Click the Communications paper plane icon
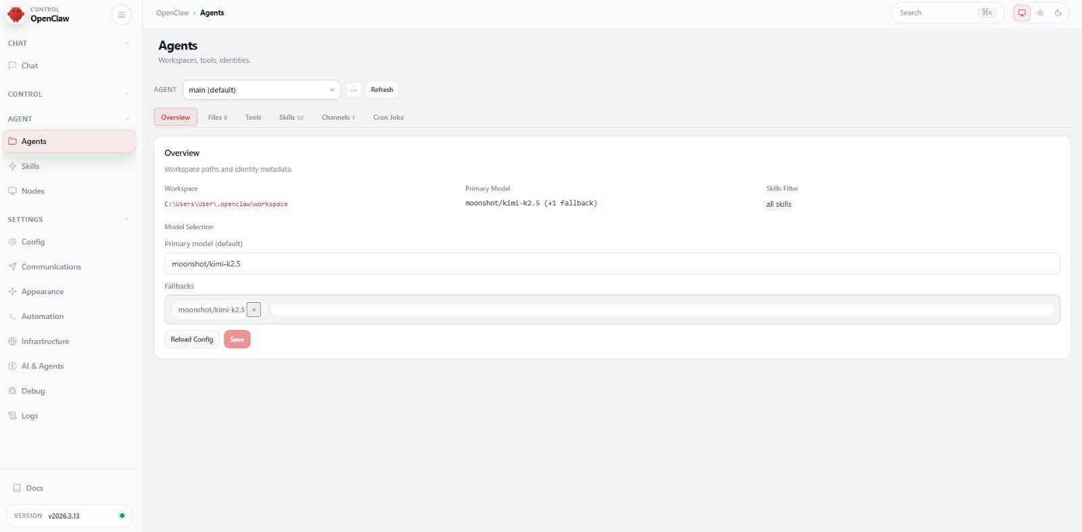 point(12,267)
